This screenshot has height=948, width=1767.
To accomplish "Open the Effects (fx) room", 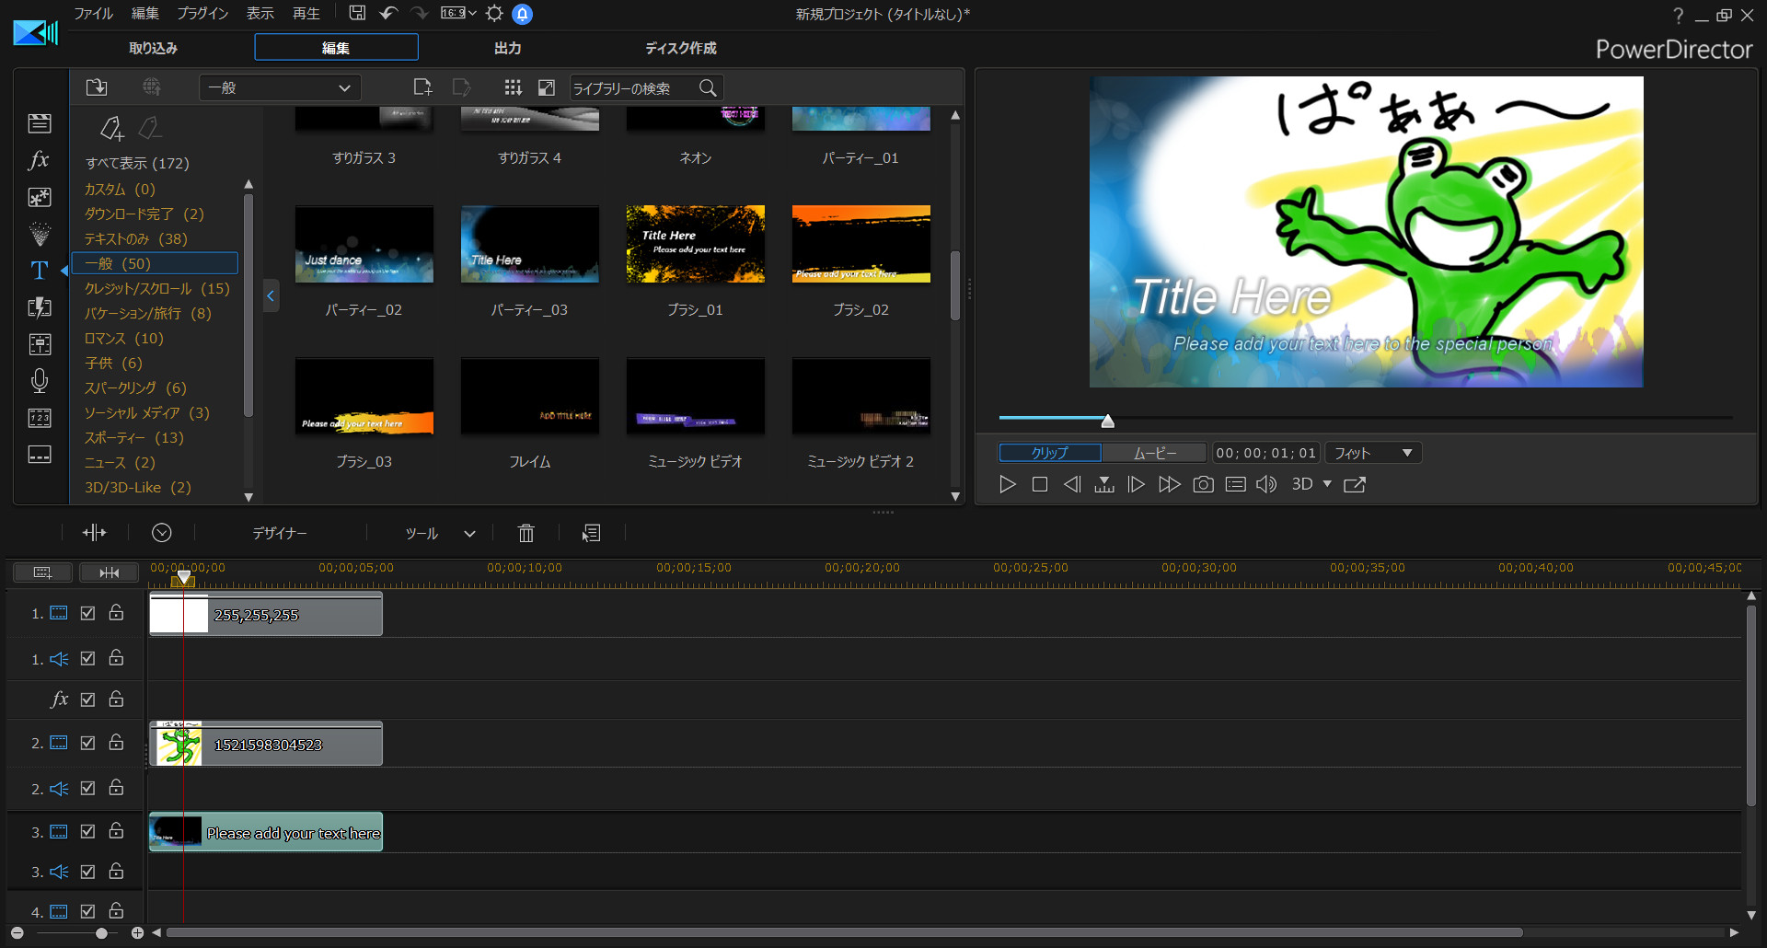I will pyautogui.click(x=40, y=160).
